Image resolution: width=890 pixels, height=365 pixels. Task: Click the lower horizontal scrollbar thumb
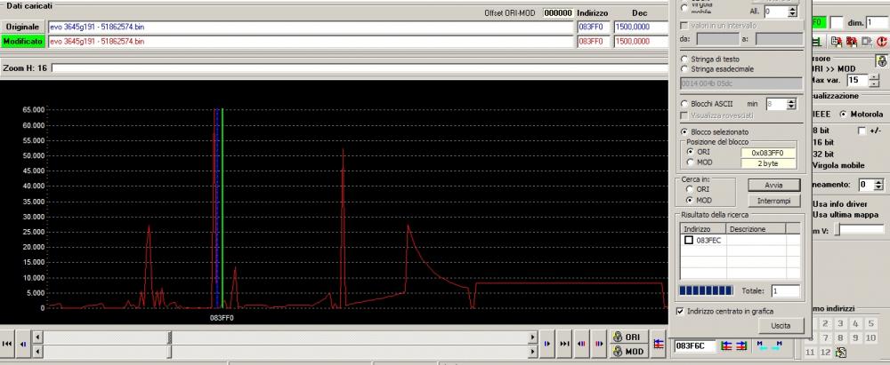click(x=169, y=352)
